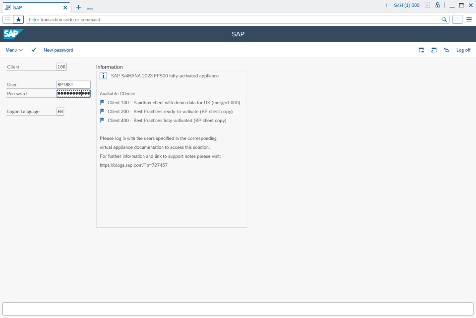Click the flag icon beside Client 200

pyautogui.click(x=103, y=112)
